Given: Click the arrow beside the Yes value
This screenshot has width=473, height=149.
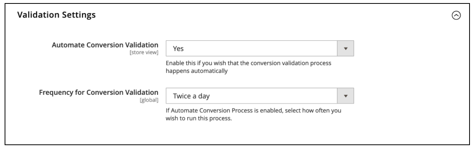Looking at the screenshot, I should [345, 49].
